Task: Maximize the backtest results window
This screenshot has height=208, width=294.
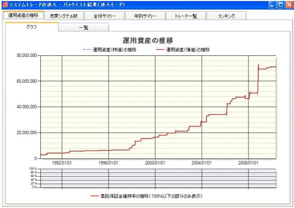Action: 281,5
